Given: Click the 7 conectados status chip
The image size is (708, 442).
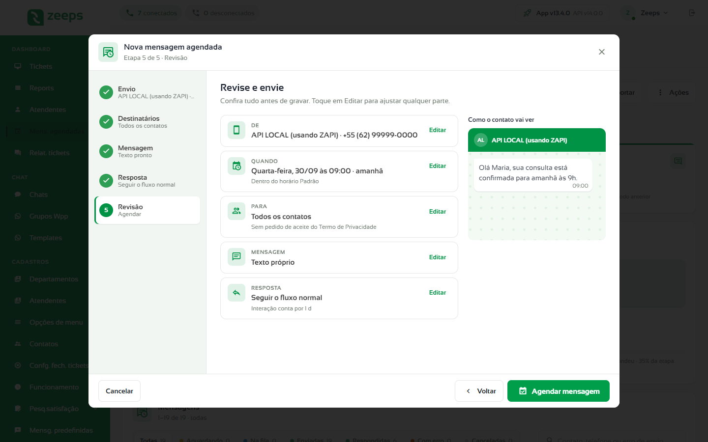Looking at the screenshot, I should [151, 13].
